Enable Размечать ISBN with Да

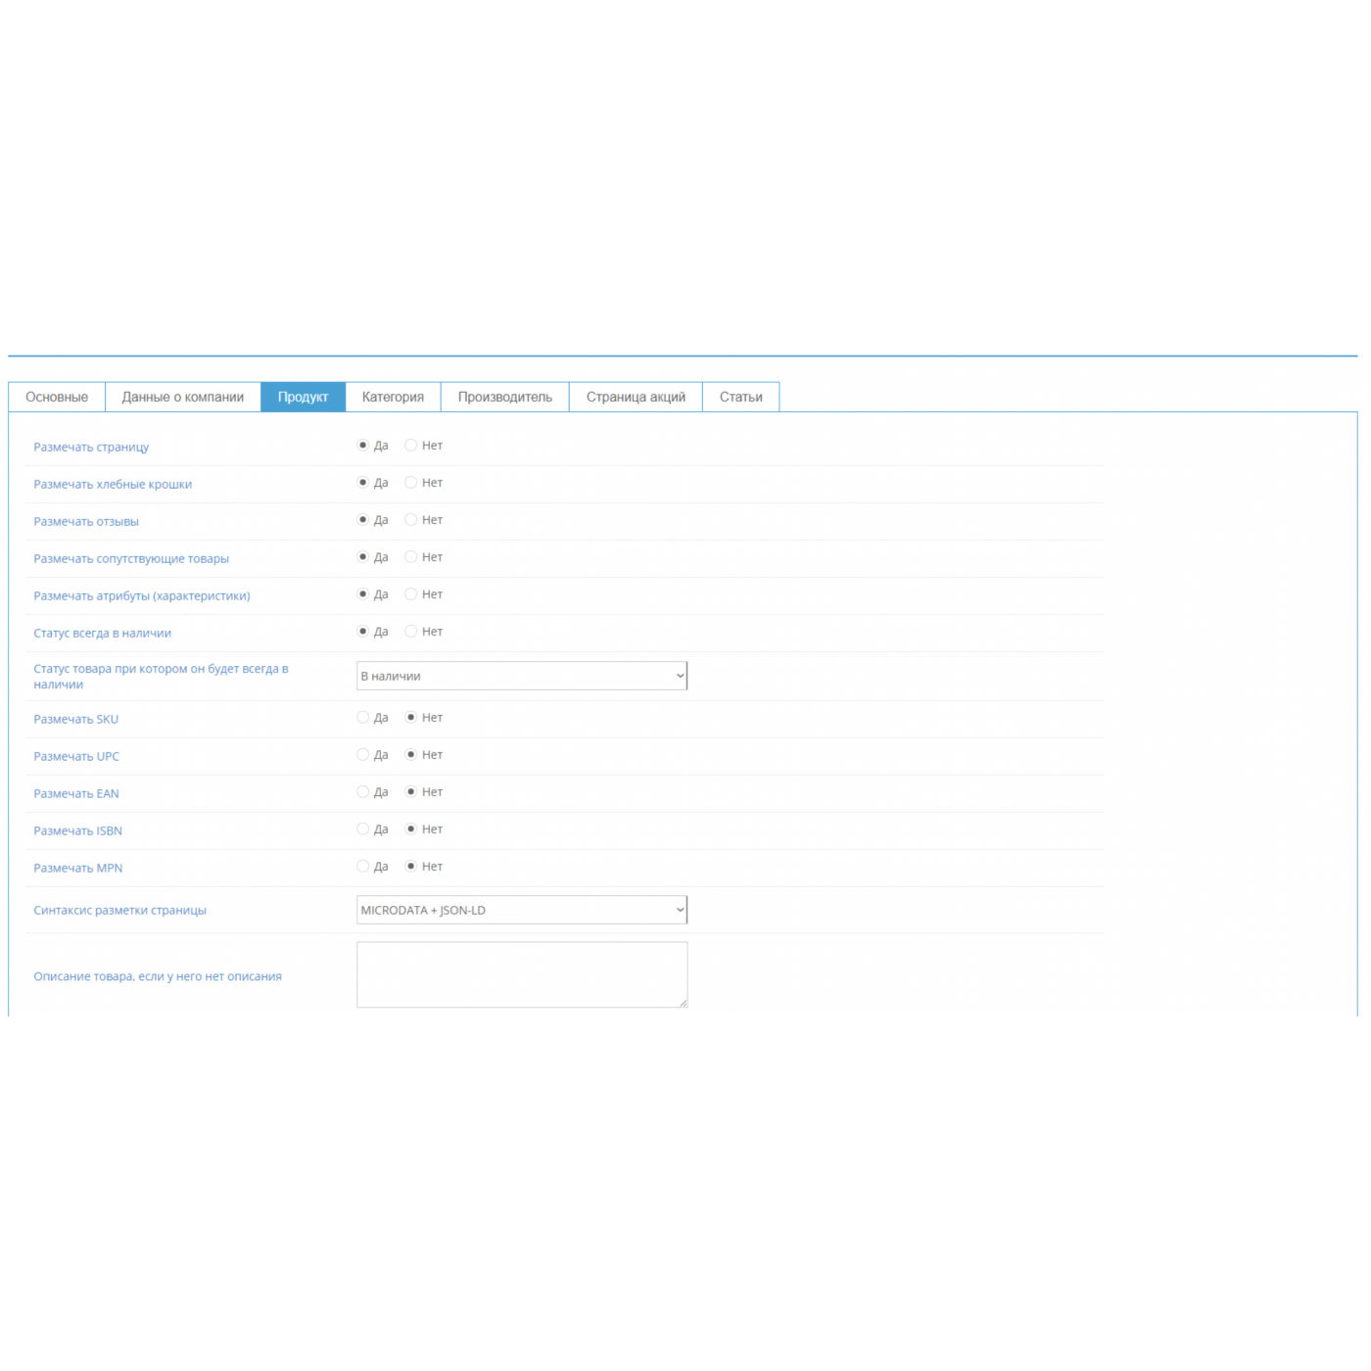click(x=363, y=829)
